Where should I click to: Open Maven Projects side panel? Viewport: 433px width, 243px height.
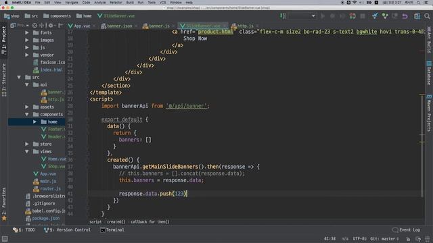tap(429, 113)
